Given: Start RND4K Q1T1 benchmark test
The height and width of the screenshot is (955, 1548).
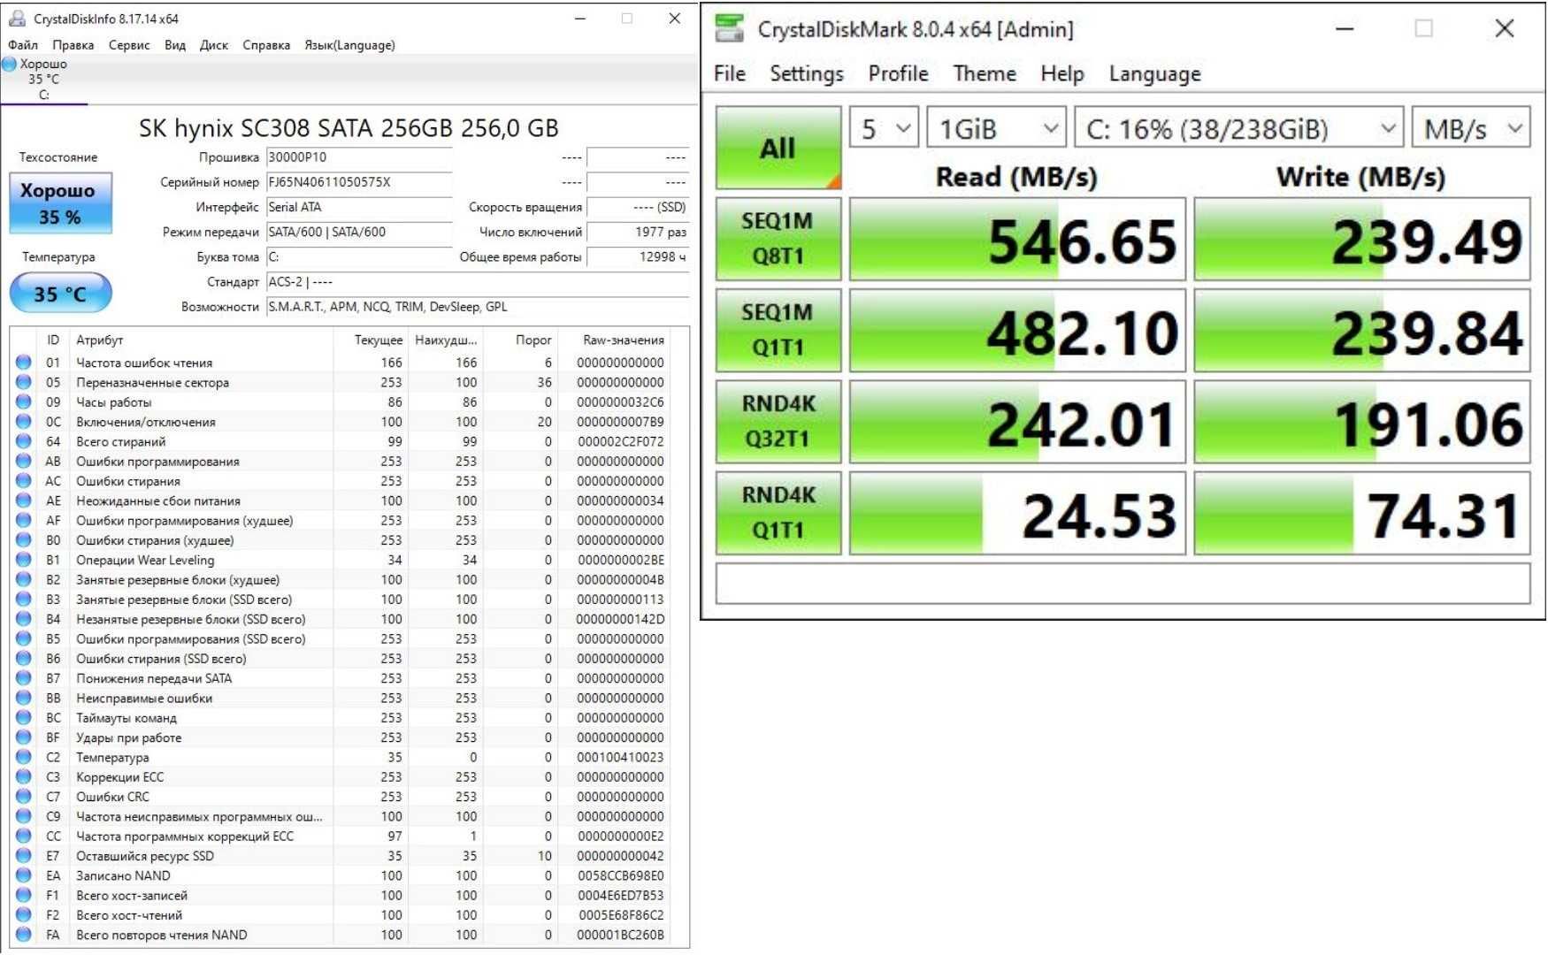Looking at the screenshot, I should 778,512.
